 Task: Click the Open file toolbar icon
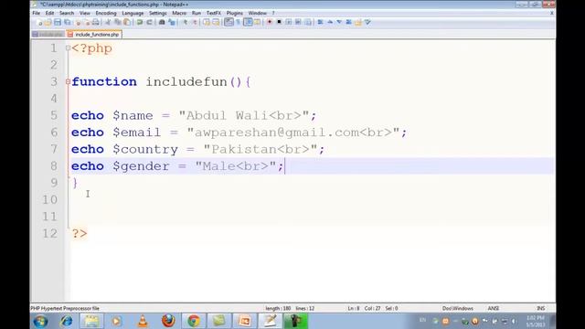tap(48, 22)
